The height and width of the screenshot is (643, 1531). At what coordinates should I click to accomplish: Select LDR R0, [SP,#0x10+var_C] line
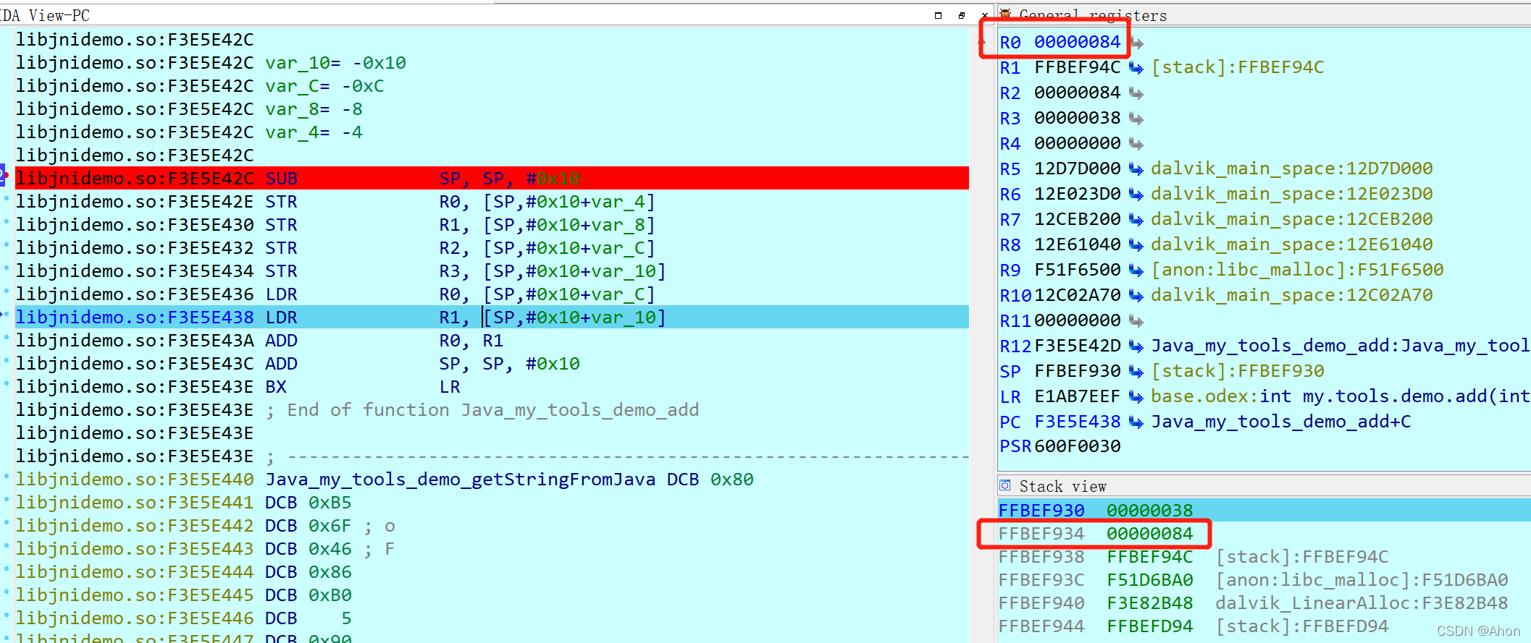point(492,294)
